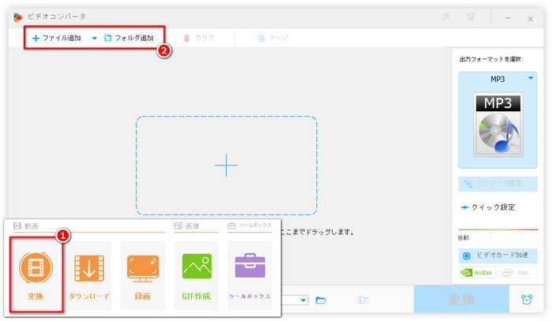
Task: Click the plus sign in drop area
Action: 226,165
